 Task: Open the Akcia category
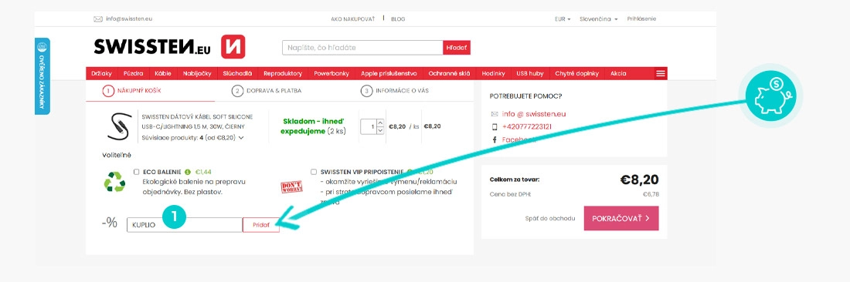pyautogui.click(x=618, y=73)
